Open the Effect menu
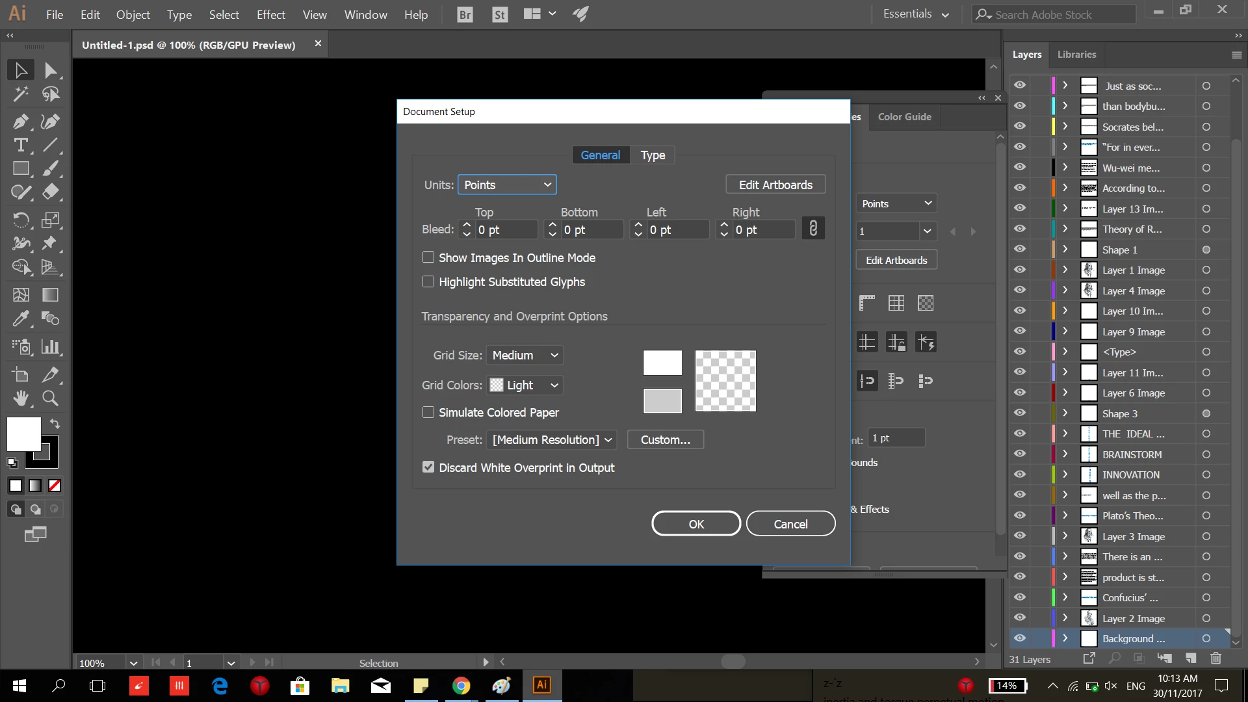Viewport: 1248px width, 702px height. (270, 14)
